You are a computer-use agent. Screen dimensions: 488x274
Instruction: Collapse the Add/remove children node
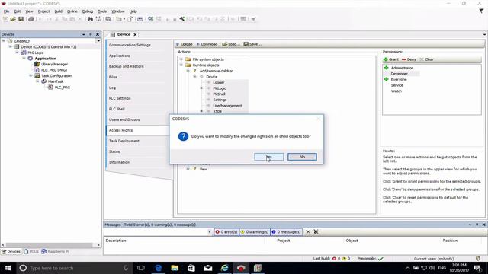(188, 71)
